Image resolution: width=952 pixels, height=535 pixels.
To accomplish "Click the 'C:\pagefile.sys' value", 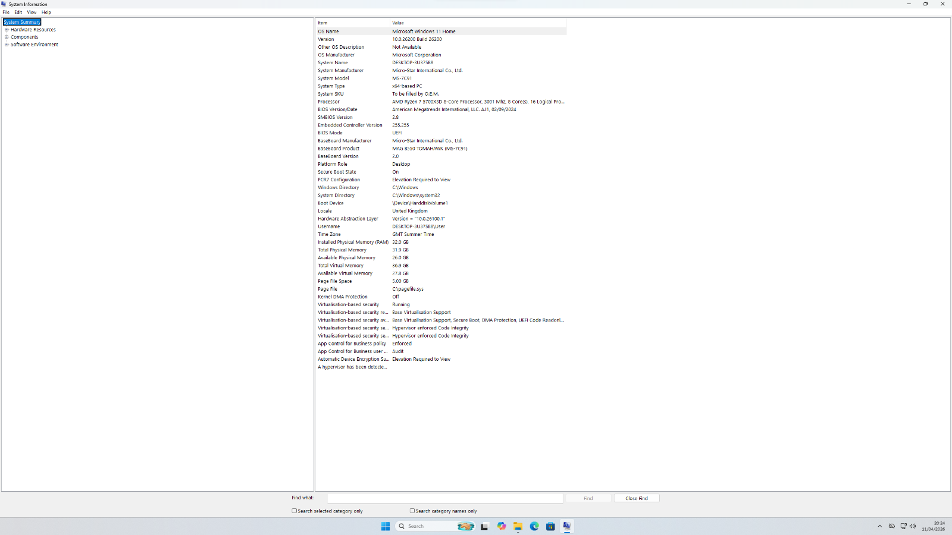I will coord(408,289).
